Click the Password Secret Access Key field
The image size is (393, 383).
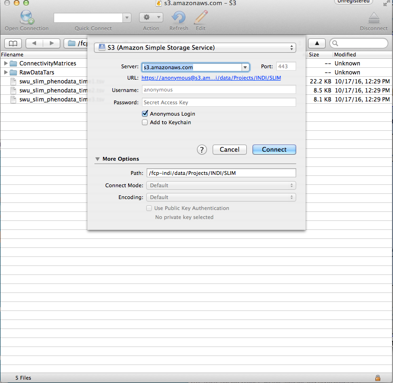pos(219,102)
